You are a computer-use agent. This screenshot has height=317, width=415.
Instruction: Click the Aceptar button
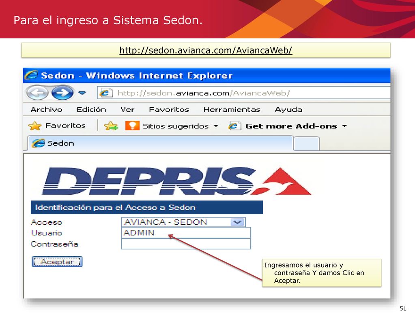(x=57, y=262)
